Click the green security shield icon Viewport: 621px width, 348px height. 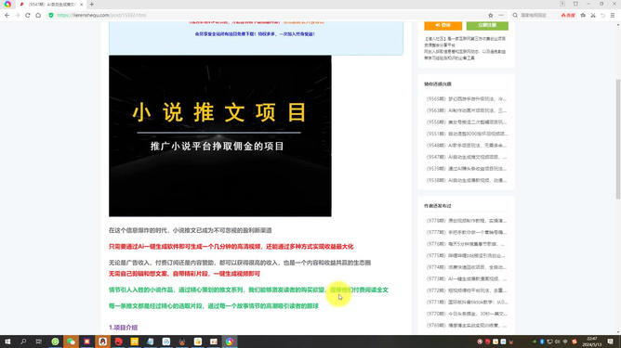pyautogui.click(x=51, y=15)
